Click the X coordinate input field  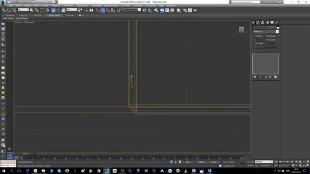[189, 162]
